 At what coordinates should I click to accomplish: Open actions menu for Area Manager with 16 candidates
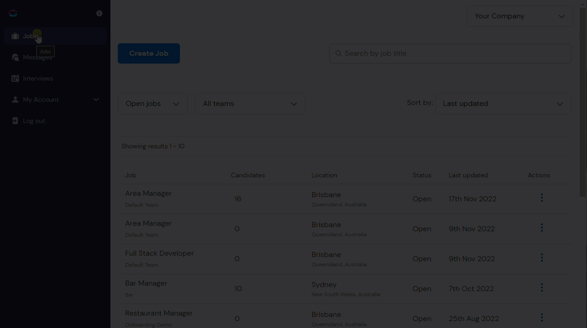pyautogui.click(x=541, y=198)
